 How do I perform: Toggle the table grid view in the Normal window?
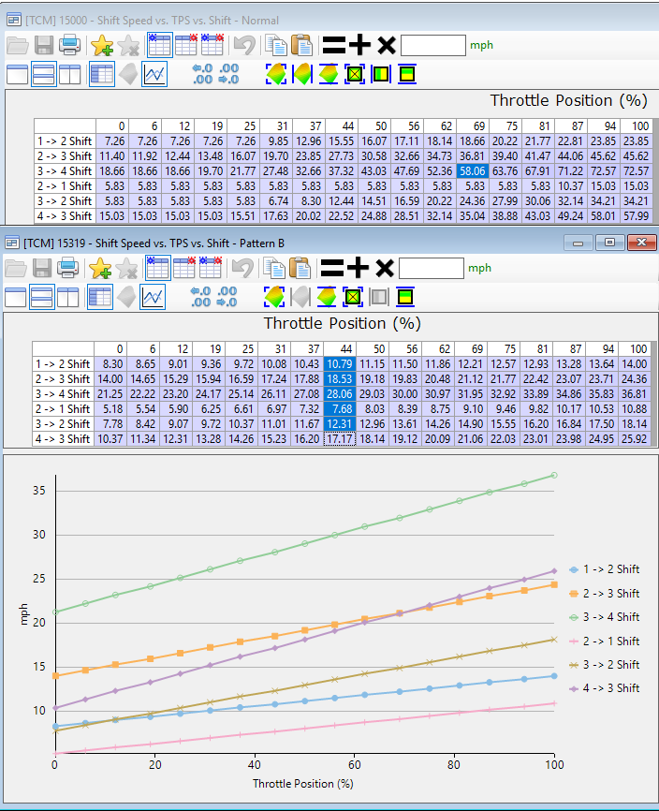[x=101, y=75]
